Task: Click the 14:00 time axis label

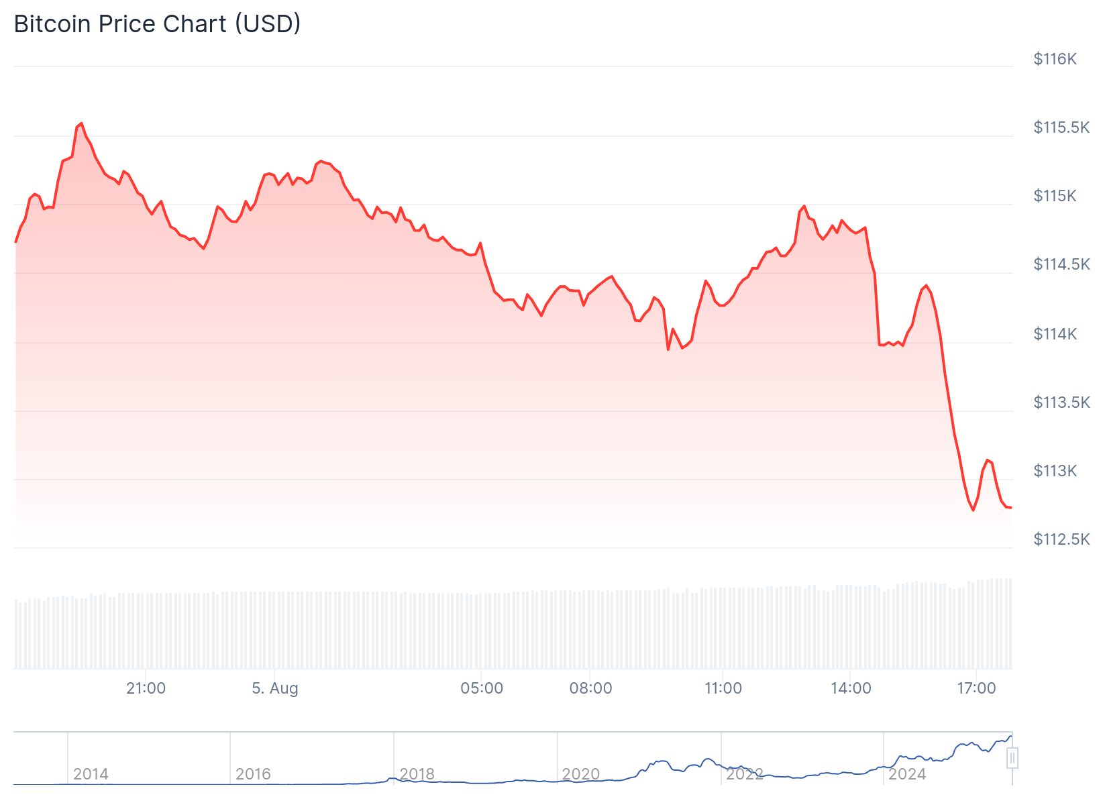Action: 851,688
